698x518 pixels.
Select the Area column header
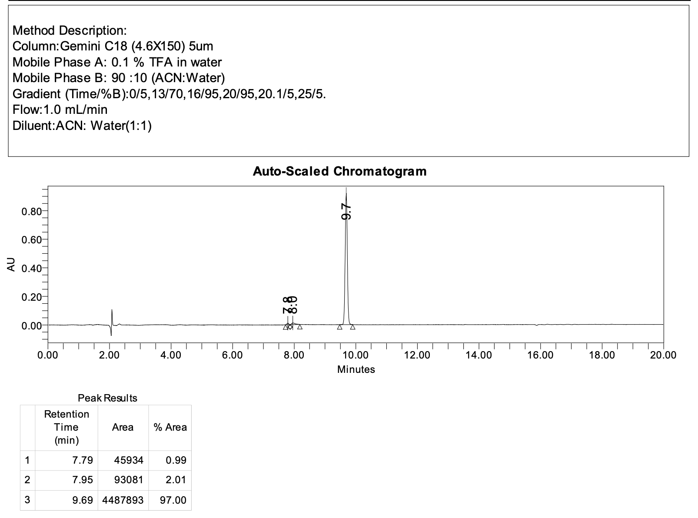[x=123, y=428]
